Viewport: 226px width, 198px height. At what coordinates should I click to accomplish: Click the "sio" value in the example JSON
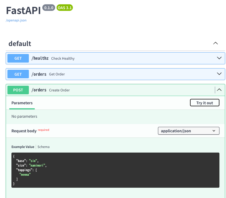click(33, 161)
